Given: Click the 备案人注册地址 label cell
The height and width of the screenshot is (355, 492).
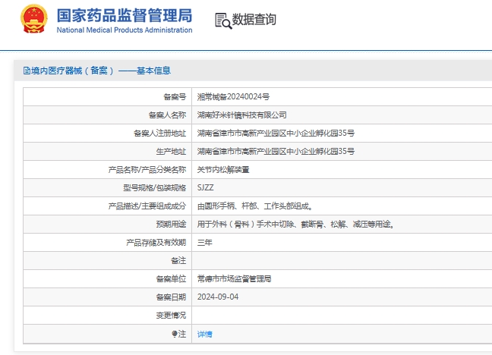Looking at the screenshot, I should (x=108, y=134).
